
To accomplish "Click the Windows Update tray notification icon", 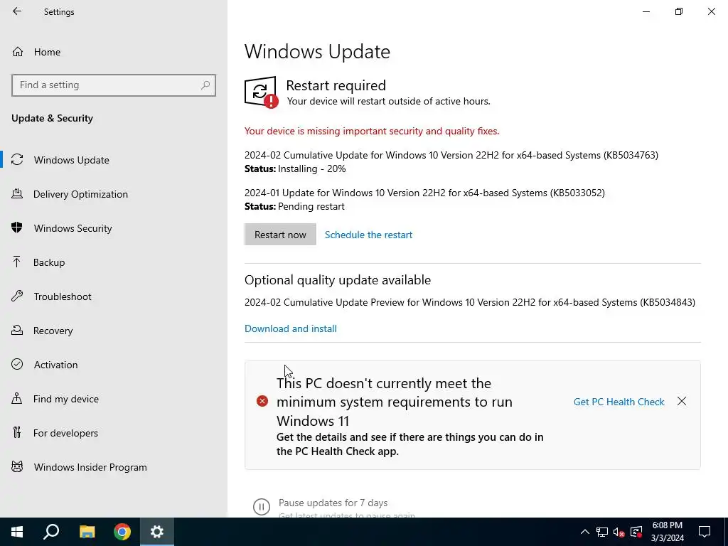I will 636,532.
